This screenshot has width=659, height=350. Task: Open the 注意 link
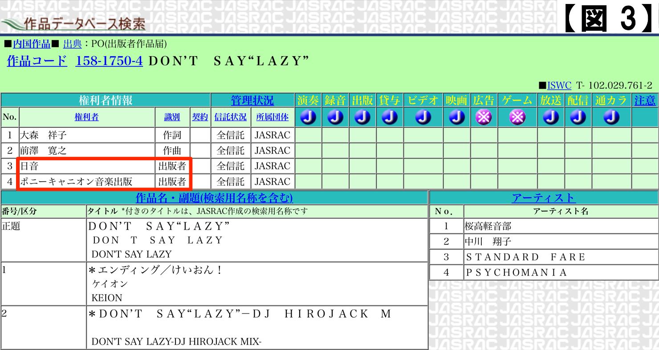pyautogui.click(x=645, y=100)
